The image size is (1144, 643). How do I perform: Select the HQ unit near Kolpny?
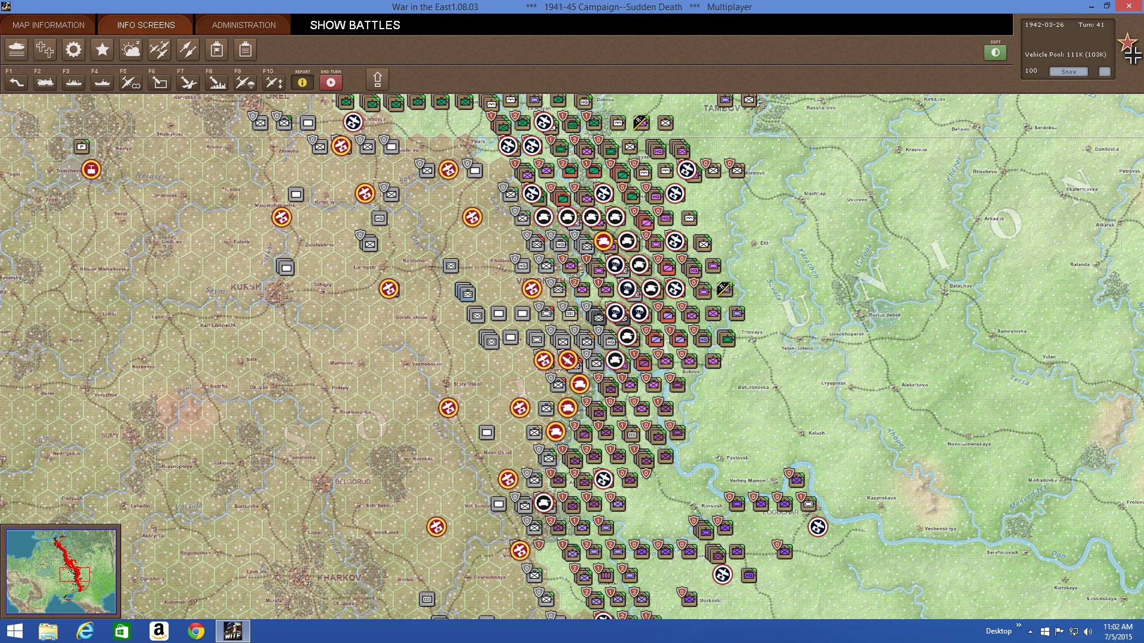(x=380, y=218)
